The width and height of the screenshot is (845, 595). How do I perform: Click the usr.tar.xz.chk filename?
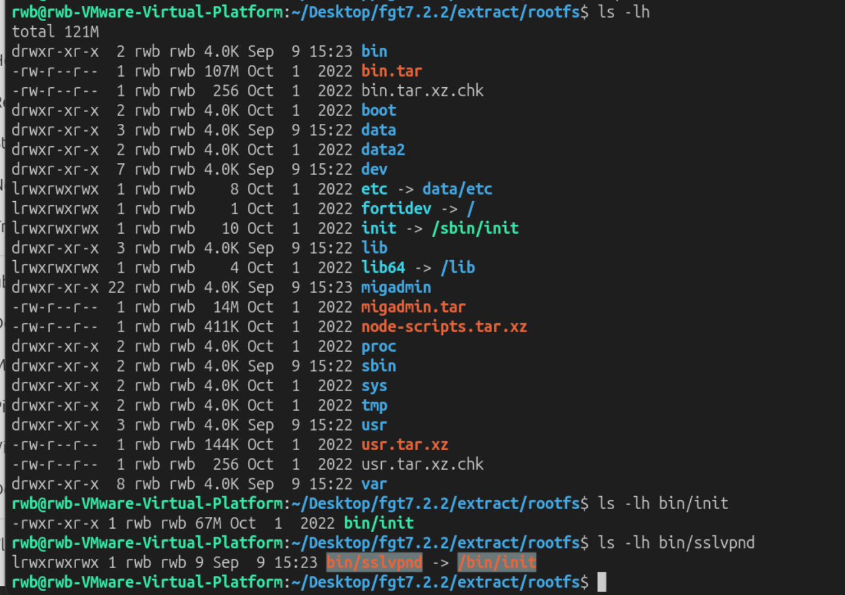(422, 464)
